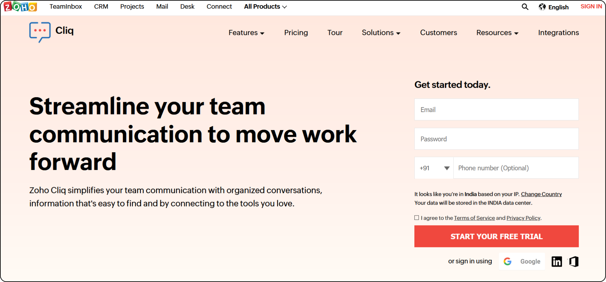The image size is (606, 282).
Task: Sign in using Microsoft Office icon
Action: click(x=574, y=261)
